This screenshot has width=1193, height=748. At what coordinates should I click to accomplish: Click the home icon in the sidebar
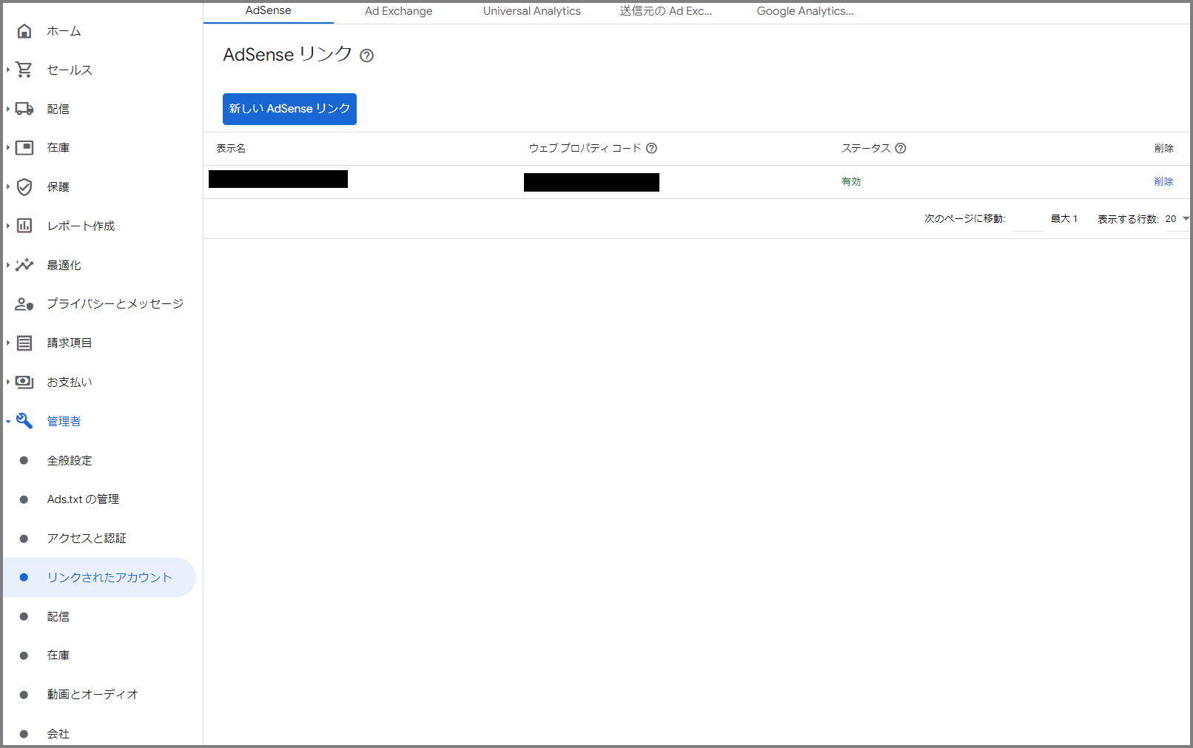click(x=24, y=31)
